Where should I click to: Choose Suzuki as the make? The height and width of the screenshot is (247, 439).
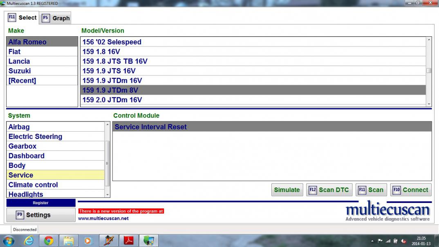coord(42,71)
